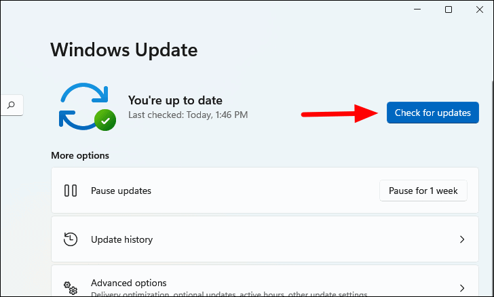Click the Check for updates button
Image resolution: width=494 pixels, height=297 pixels.
point(432,113)
